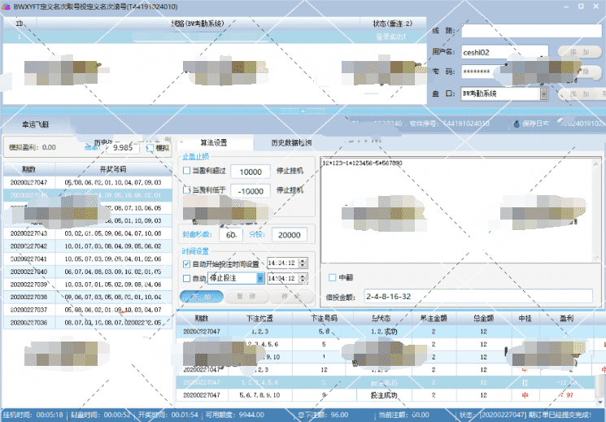The height and width of the screenshot is (422, 606).
Task: Decrease the auto-start time with down arrow
Action: tap(303, 266)
